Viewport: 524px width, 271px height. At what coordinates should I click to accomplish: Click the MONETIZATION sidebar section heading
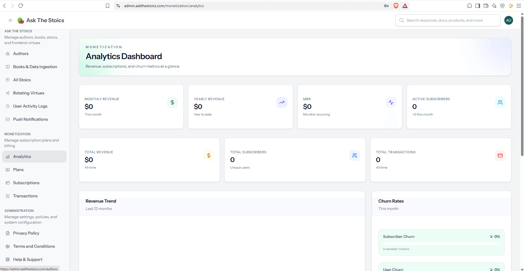pos(18,134)
